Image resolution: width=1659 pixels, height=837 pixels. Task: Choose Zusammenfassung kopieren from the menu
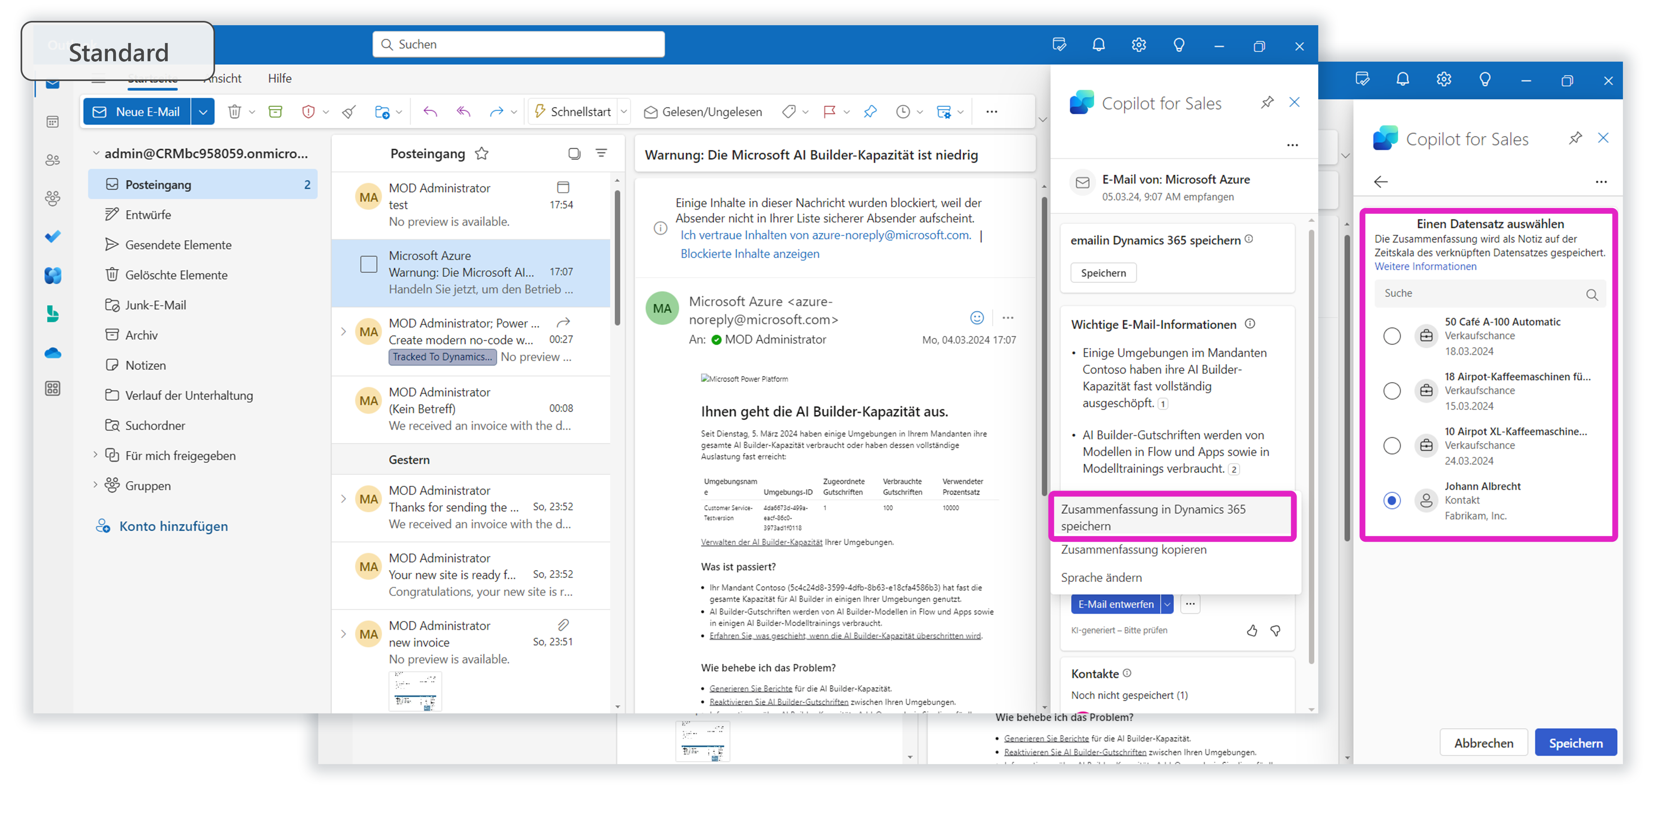pos(1133,549)
